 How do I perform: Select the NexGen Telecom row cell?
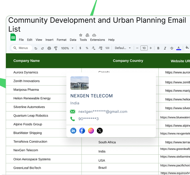coord(44,150)
